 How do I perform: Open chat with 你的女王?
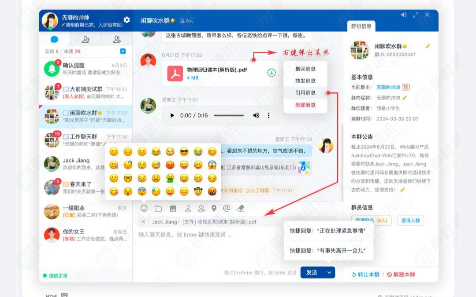tap(86, 235)
